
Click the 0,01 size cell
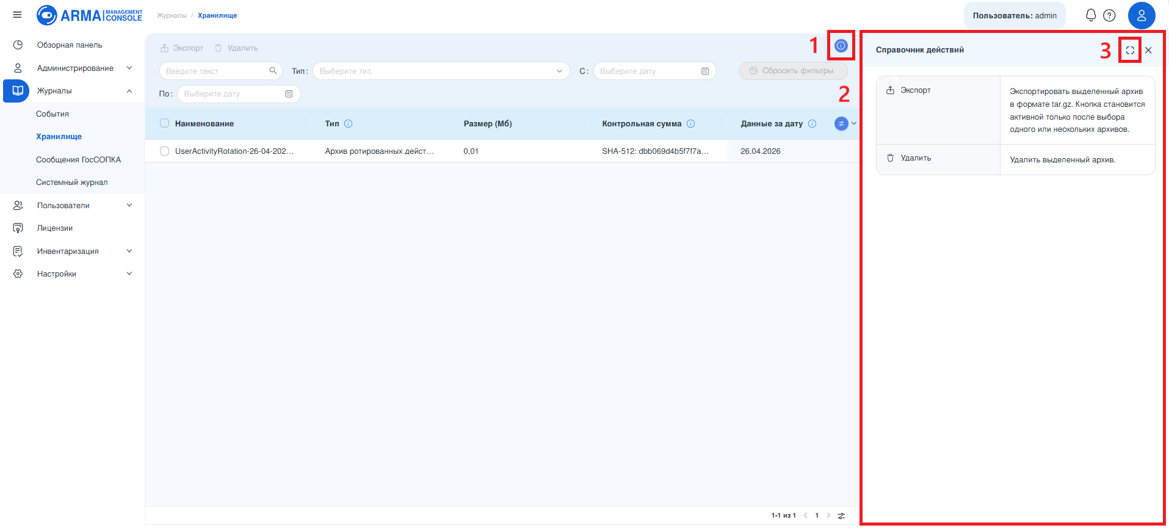tap(471, 151)
